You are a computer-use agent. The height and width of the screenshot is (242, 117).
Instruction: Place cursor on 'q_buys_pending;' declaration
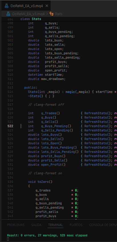point(59,32)
